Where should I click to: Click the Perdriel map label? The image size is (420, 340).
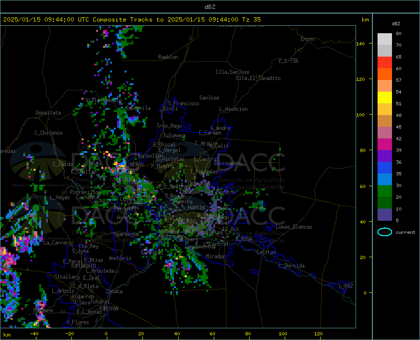coord(125,208)
